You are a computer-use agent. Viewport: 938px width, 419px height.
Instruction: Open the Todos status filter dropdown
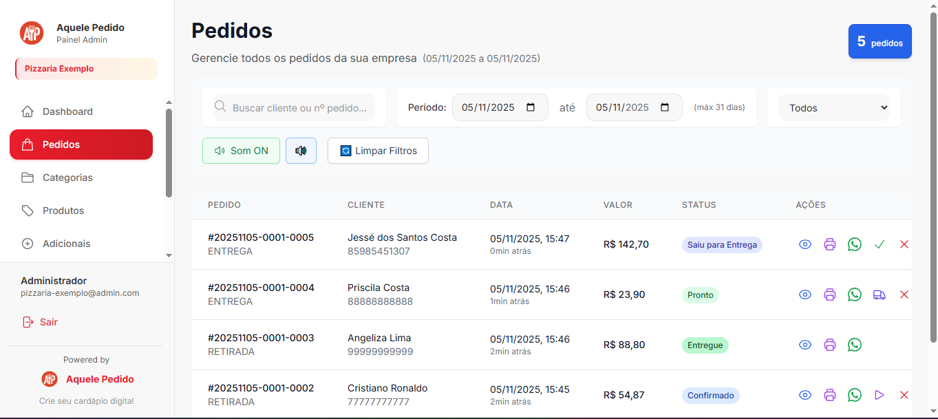coord(833,107)
